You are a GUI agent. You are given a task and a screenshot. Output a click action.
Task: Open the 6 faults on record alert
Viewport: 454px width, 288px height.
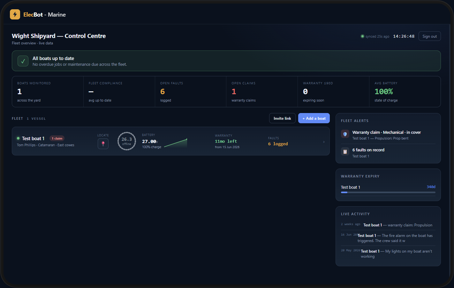(x=388, y=153)
